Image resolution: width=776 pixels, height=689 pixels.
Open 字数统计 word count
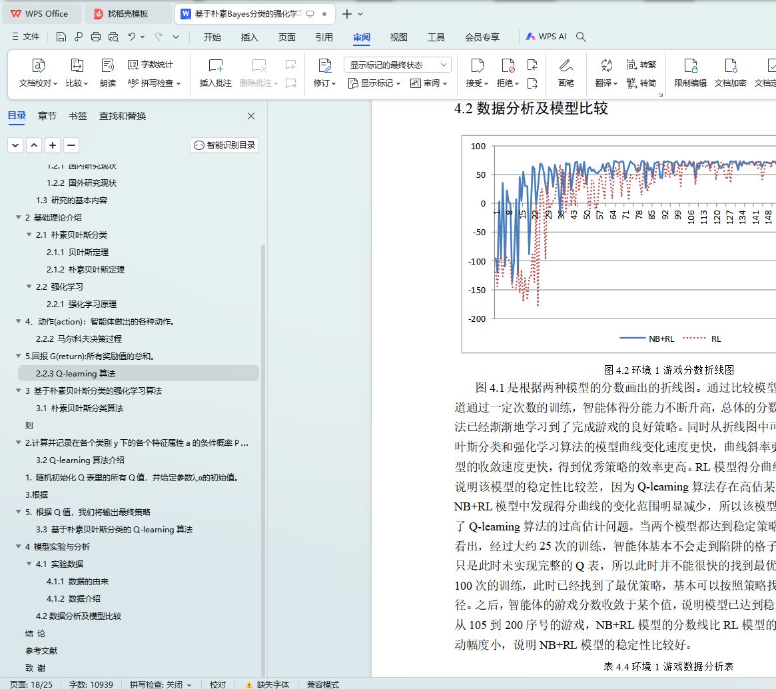151,65
